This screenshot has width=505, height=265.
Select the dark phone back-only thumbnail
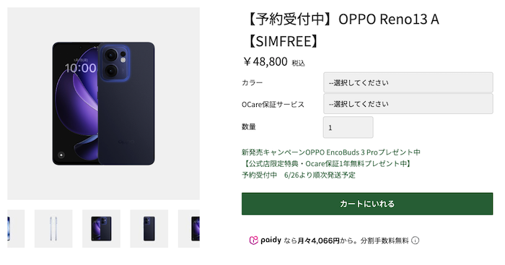[x=149, y=229]
